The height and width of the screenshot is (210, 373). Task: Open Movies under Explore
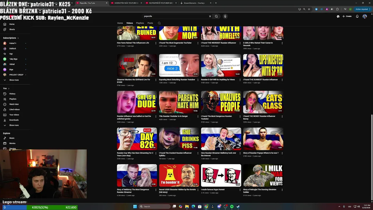click(x=12, y=143)
